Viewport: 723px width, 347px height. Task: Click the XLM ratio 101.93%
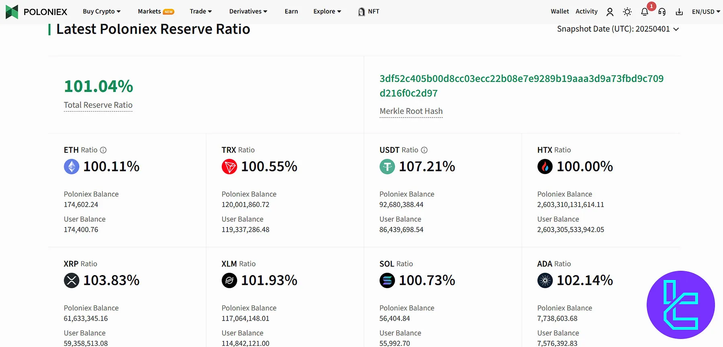(x=269, y=280)
